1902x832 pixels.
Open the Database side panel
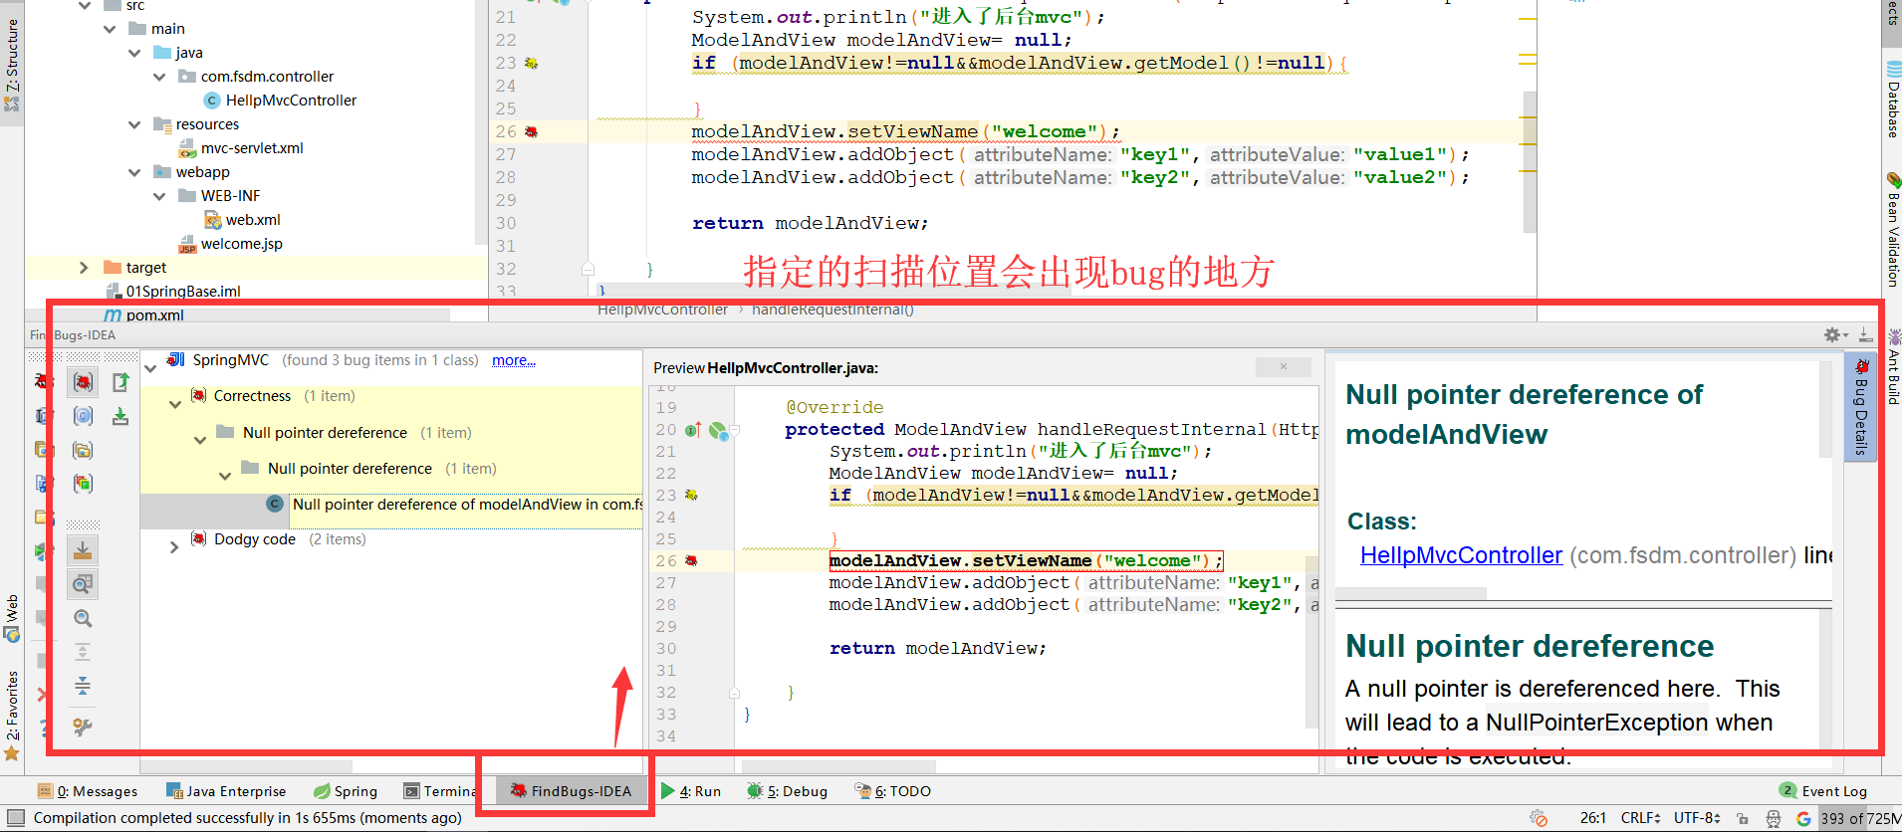pyautogui.click(x=1892, y=100)
